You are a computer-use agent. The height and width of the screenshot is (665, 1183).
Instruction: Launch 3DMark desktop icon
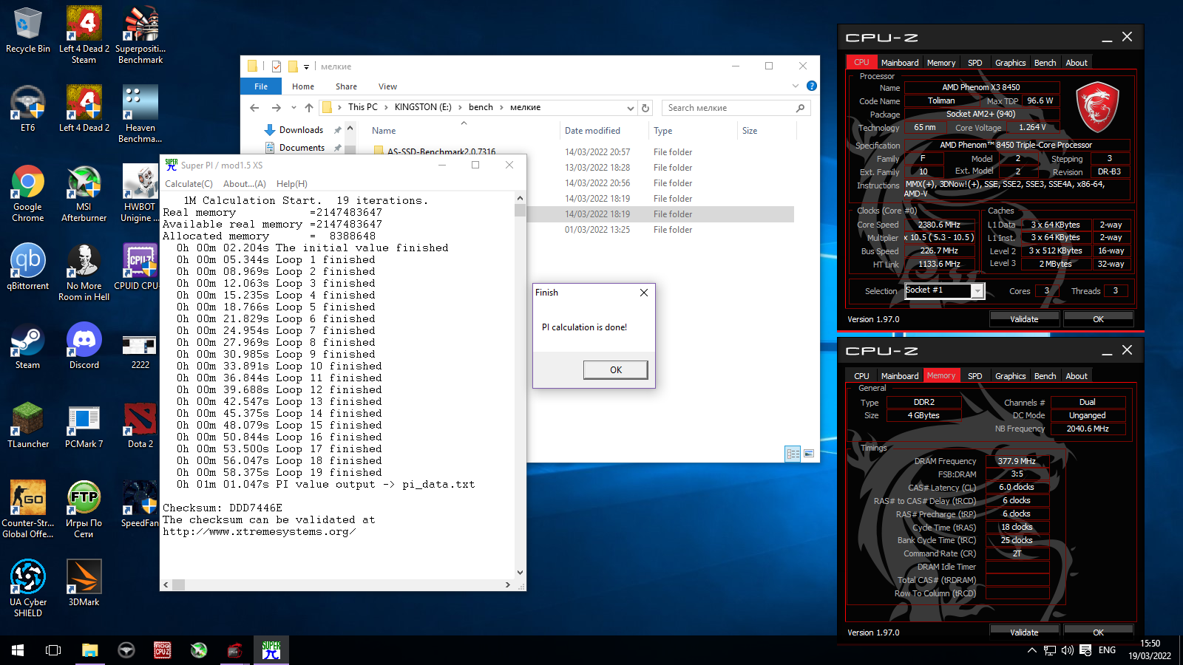coord(84,583)
